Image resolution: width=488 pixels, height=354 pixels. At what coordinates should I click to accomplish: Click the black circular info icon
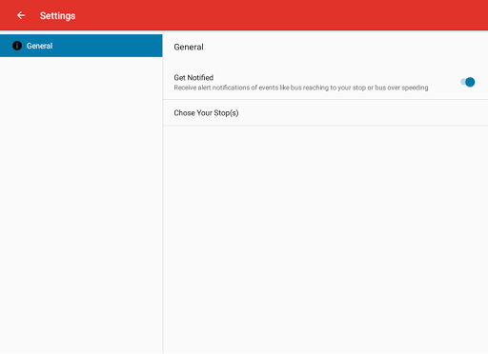17,46
